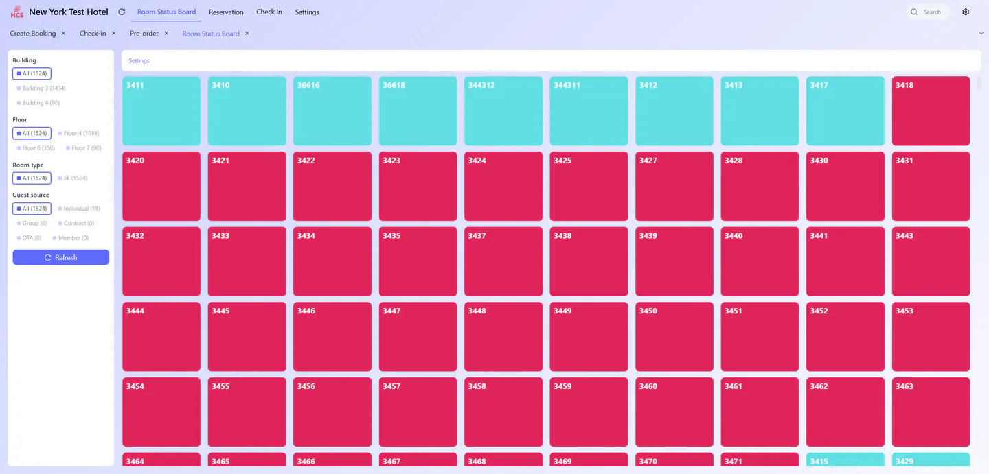The height and width of the screenshot is (474, 989).
Task: Filter by Floor 7 (90)
Action: click(x=83, y=147)
